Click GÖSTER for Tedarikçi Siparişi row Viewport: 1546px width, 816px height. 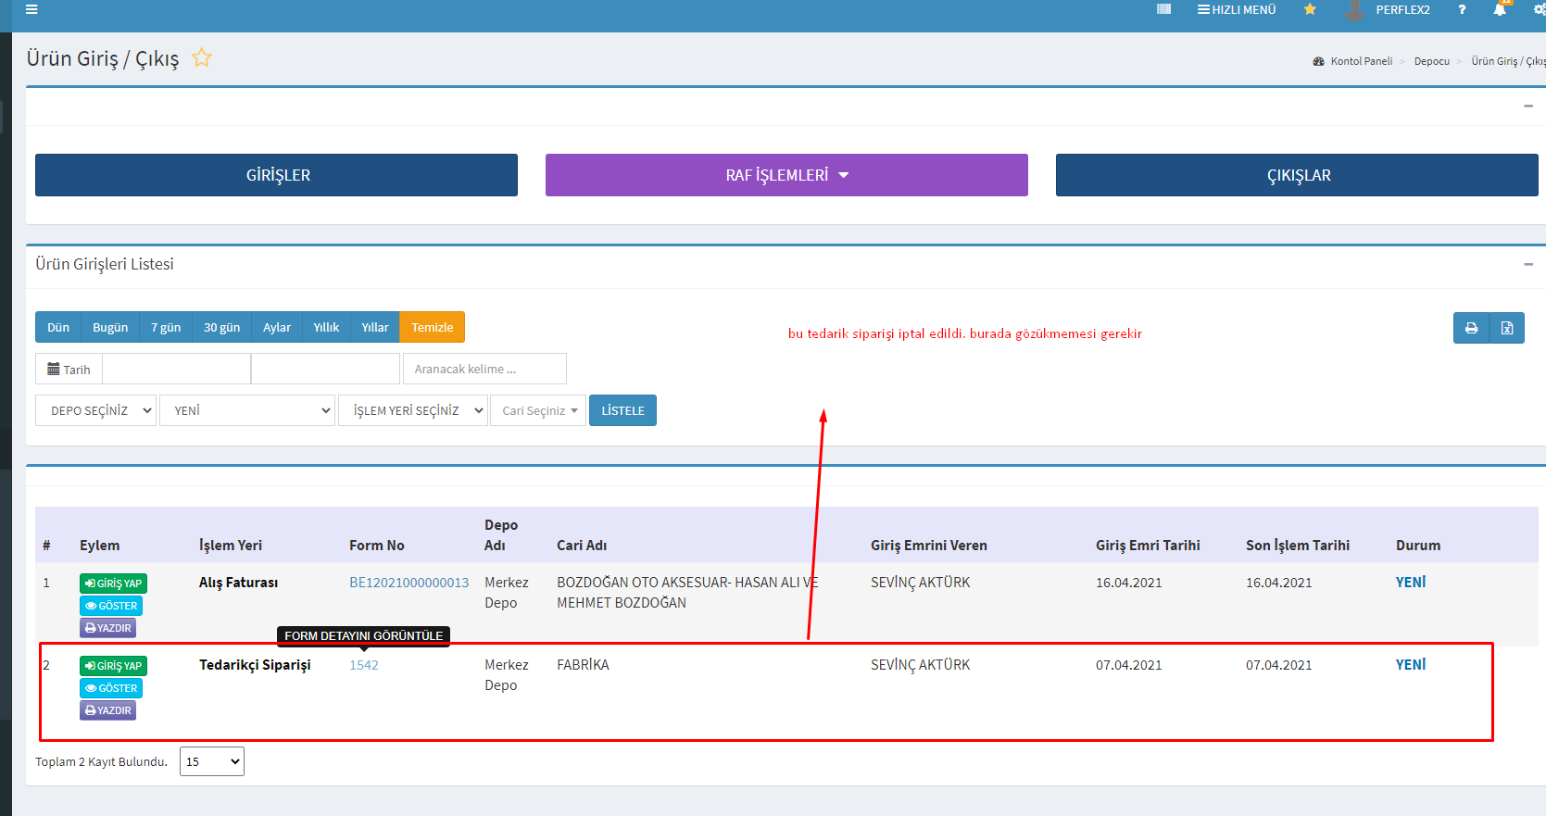111,688
